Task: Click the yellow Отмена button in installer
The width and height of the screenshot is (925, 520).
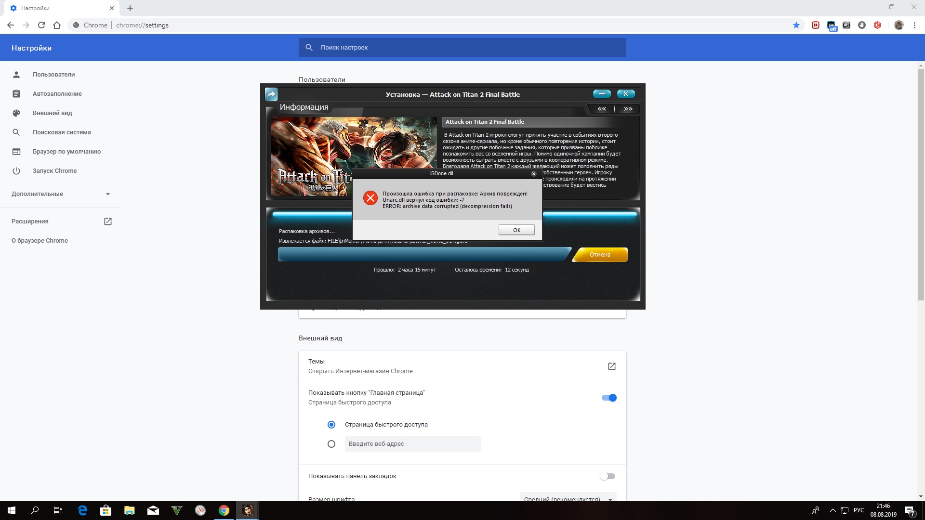Action: click(x=600, y=255)
